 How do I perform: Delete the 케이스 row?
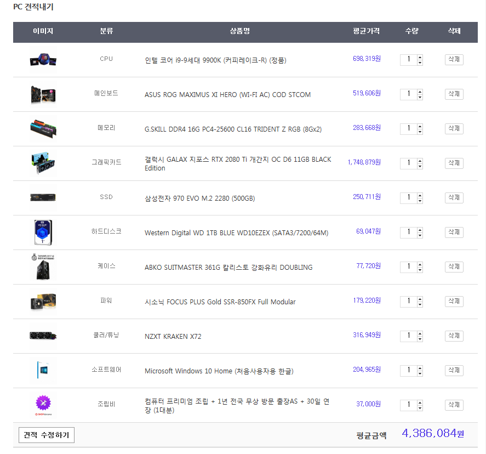pos(454,266)
